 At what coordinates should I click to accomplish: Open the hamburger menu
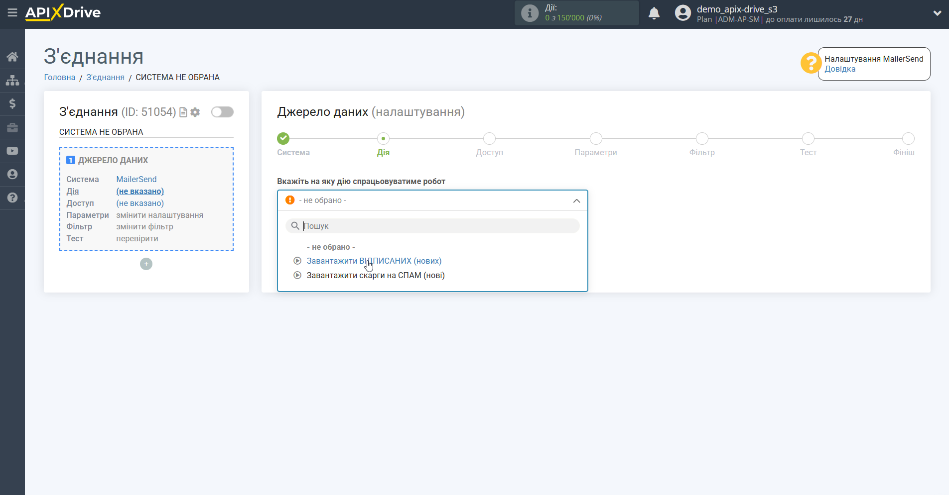coord(12,12)
